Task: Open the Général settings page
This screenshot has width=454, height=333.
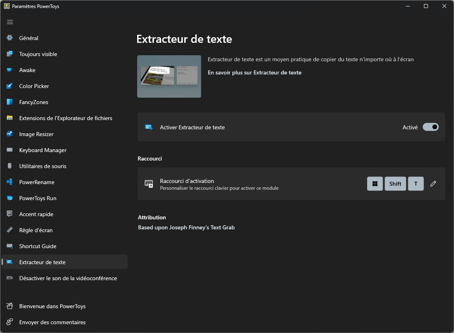Action: [65, 38]
